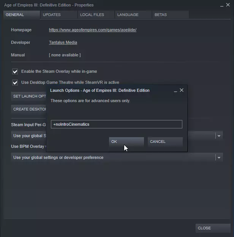Close the Properties window with X
Image resolution: width=234 pixels, height=237 pixels.
pos(228,5)
